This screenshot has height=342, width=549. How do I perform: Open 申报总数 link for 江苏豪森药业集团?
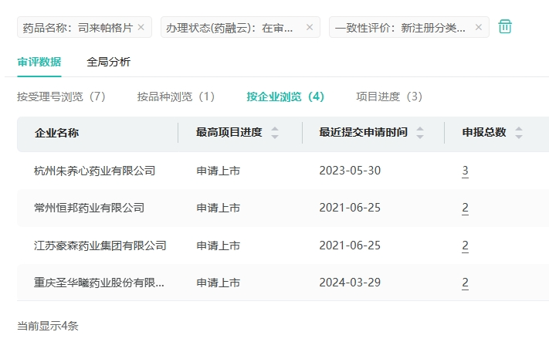[x=465, y=245]
